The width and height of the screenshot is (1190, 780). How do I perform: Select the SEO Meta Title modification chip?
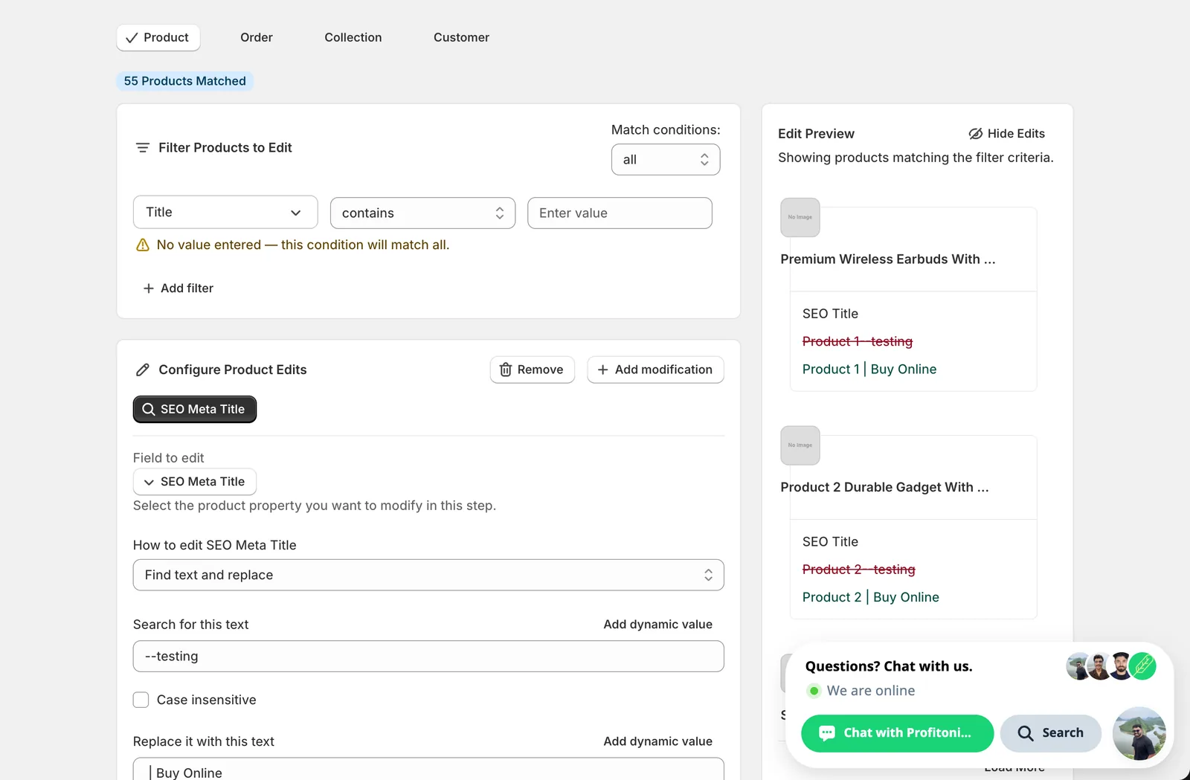coord(195,410)
